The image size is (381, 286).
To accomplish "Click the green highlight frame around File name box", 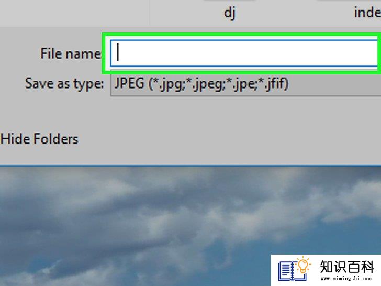I will pyautogui.click(x=241, y=35).
